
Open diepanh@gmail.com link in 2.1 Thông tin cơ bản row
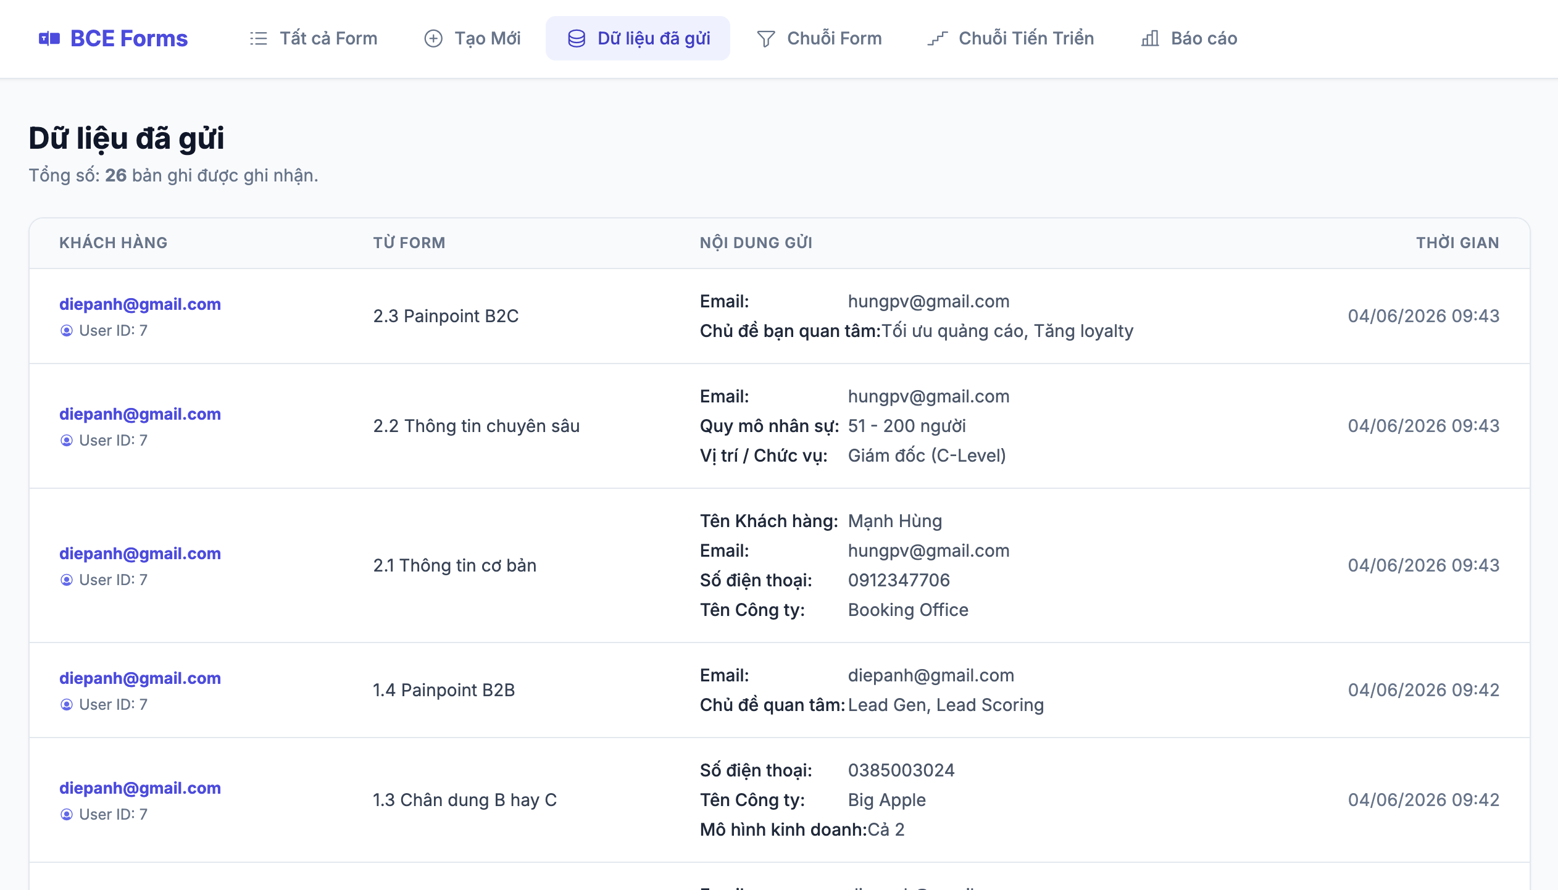tap(140, 554)
